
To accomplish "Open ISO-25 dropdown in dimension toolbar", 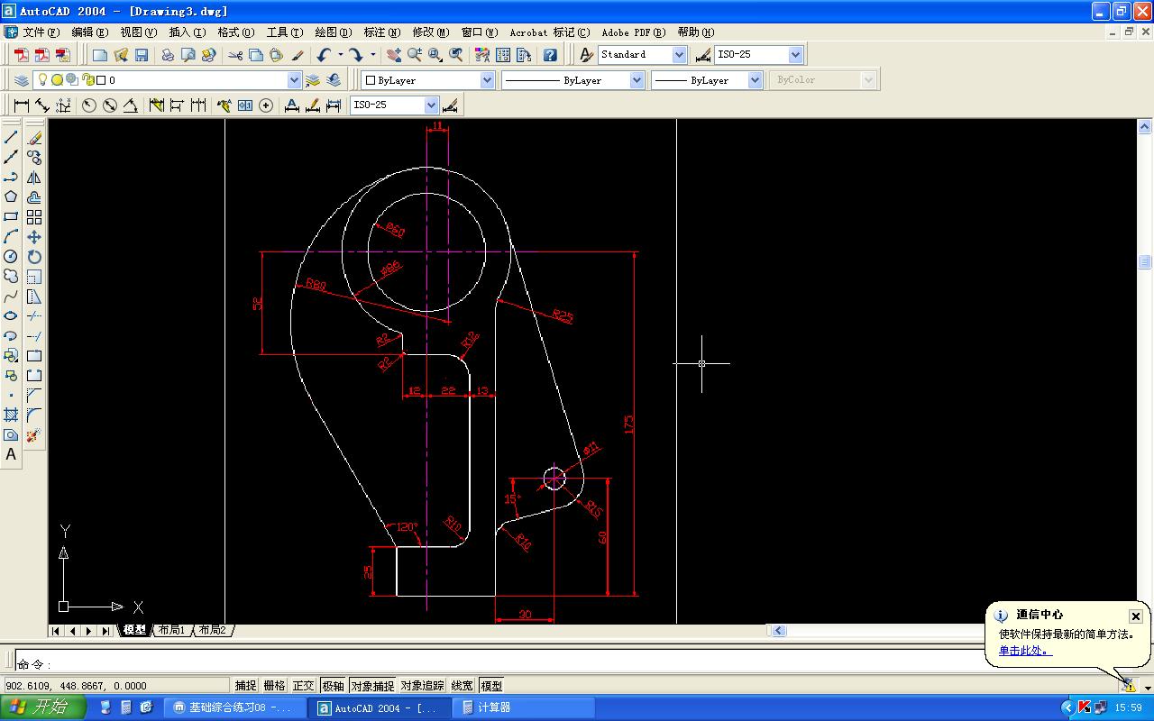I will click(431, 105).
